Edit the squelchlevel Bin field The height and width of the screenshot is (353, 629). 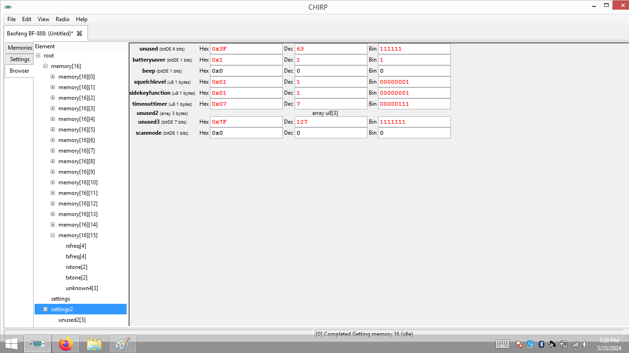(x=414, y=82)
